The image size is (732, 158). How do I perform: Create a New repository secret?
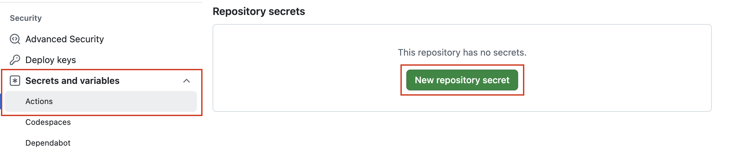pos(462,80)
